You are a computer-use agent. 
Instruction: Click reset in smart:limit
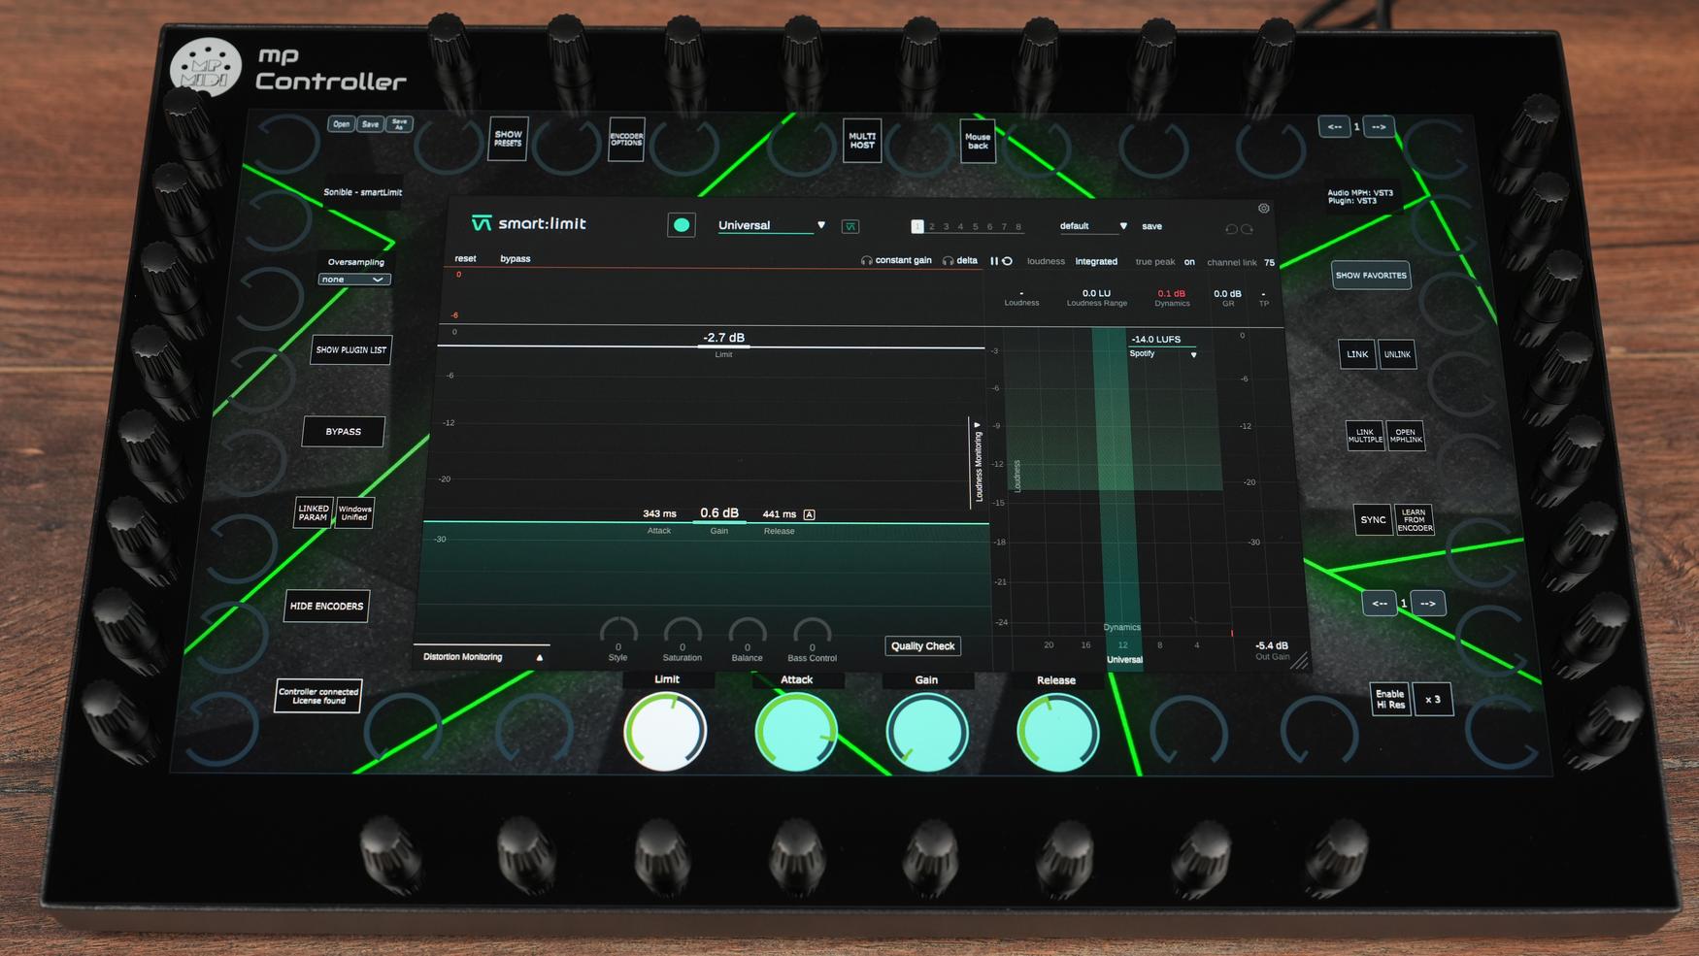point(465,258)
